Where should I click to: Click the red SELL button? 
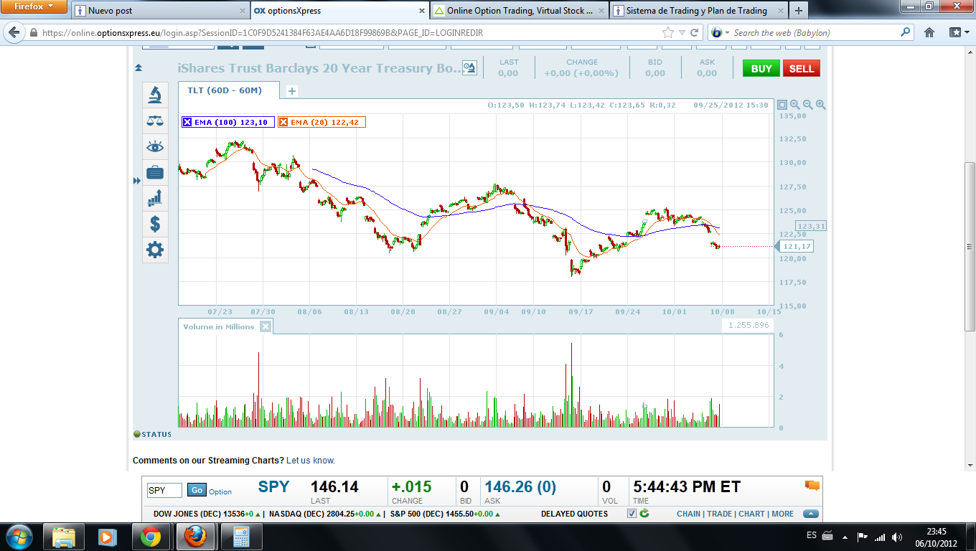tap(802, 68)
